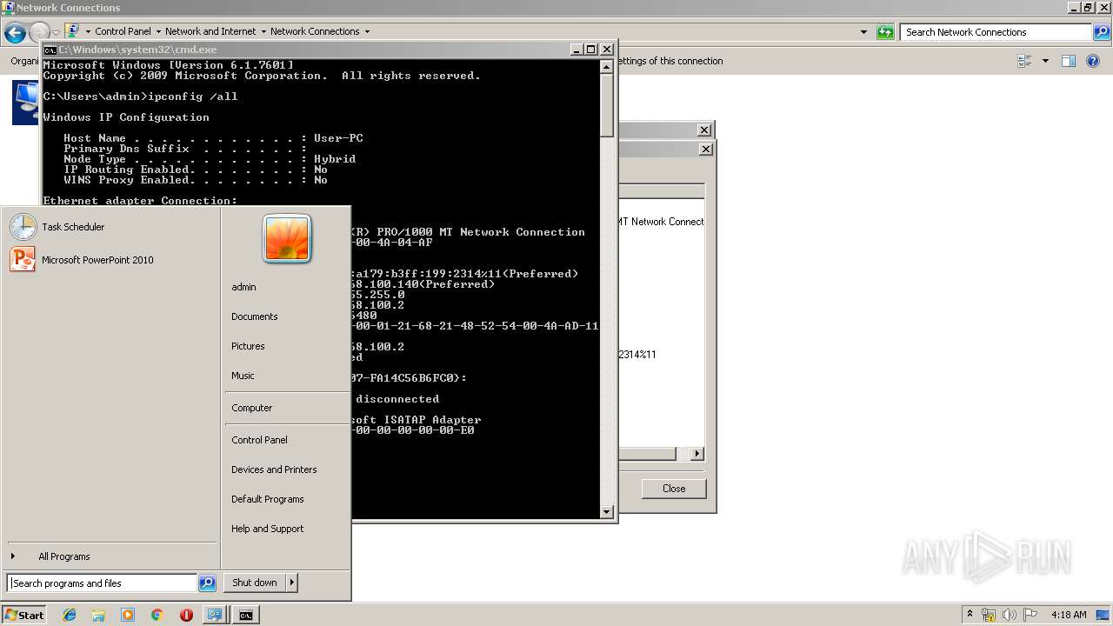Click cmd window scroll down arrow
Viewport: 1113px width, 626px height.
click(607, 512)
